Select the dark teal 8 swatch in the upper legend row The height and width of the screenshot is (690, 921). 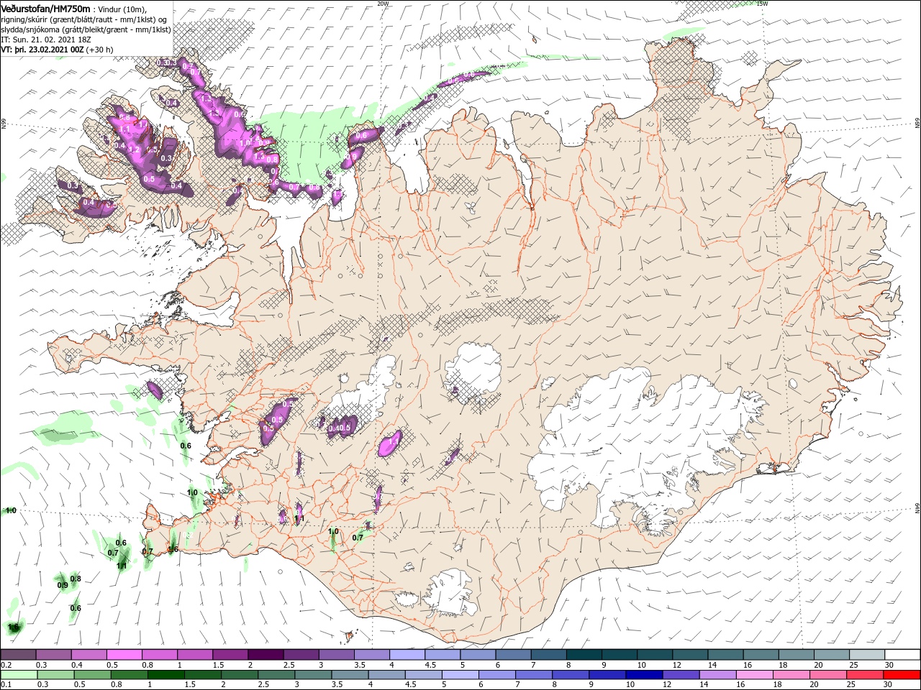pyautogui.click(x=583, y=655)
